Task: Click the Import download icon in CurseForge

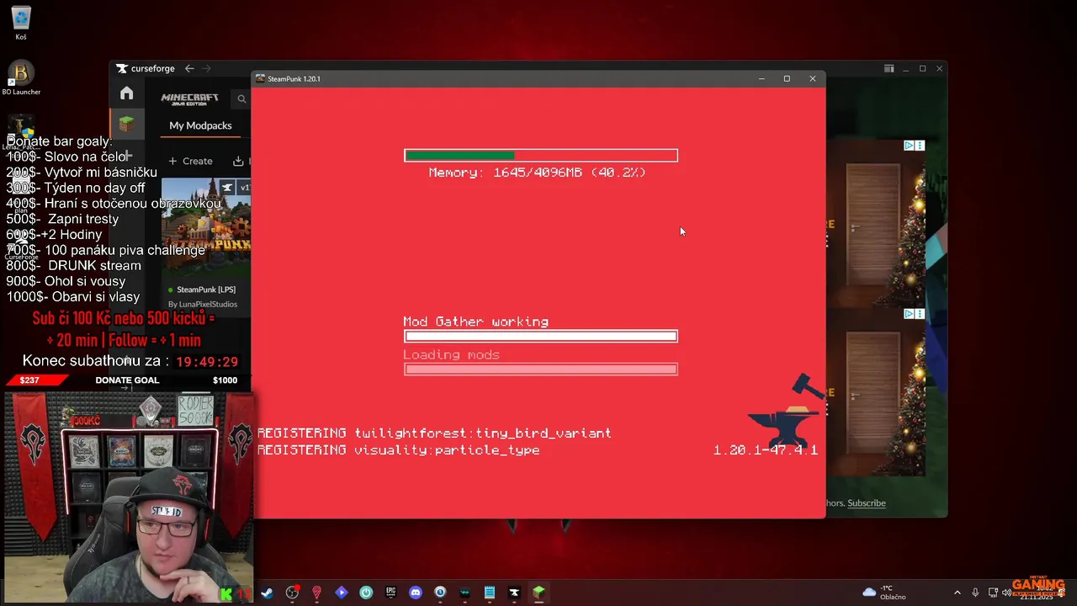Action: tap(238, 161)
